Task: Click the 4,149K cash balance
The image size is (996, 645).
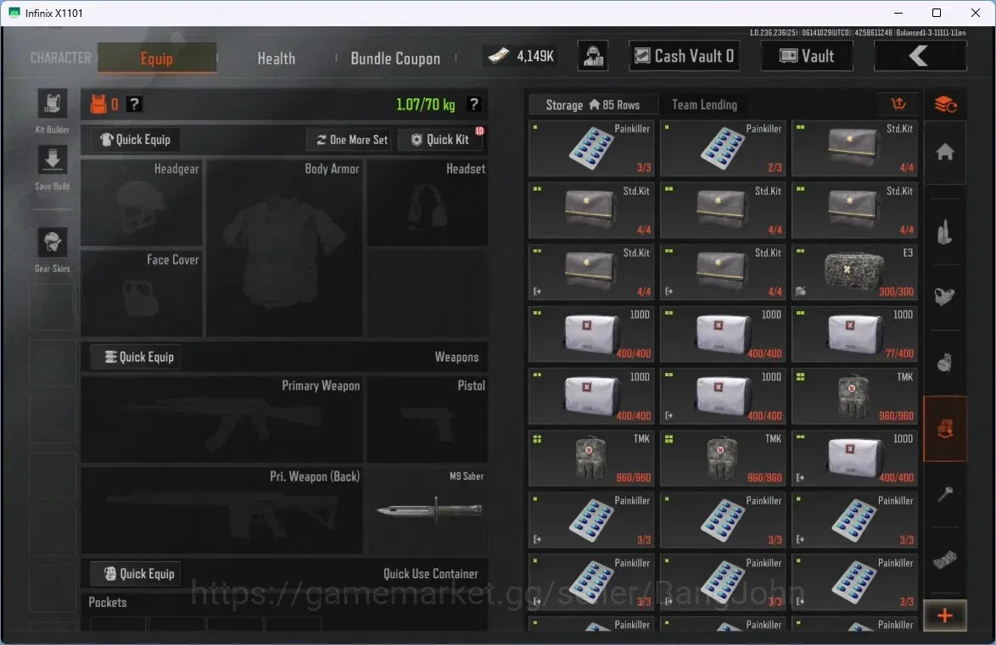Action: (x=522, y=57)
